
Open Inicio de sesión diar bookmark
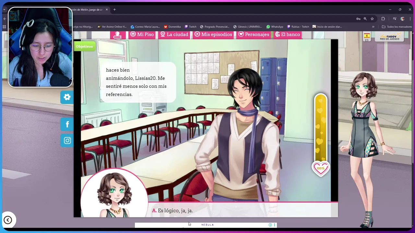tap(327, 27)
